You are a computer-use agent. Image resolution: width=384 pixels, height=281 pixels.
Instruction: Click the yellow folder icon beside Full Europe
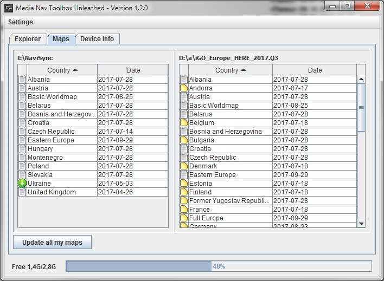pos(184,218)
